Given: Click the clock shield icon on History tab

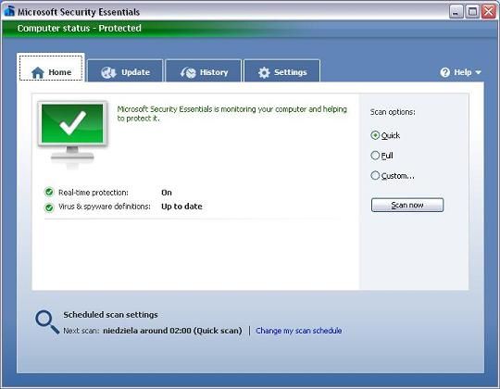Looking at the screenshot, I should click(x=188, y=72).
